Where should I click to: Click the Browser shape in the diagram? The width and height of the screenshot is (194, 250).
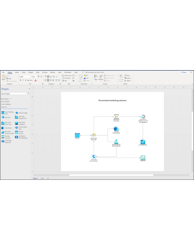(x=77, y=136)
